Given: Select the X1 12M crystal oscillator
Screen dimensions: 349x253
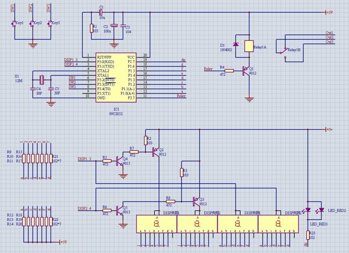Looking at the screenshot, I should point(42,79).
